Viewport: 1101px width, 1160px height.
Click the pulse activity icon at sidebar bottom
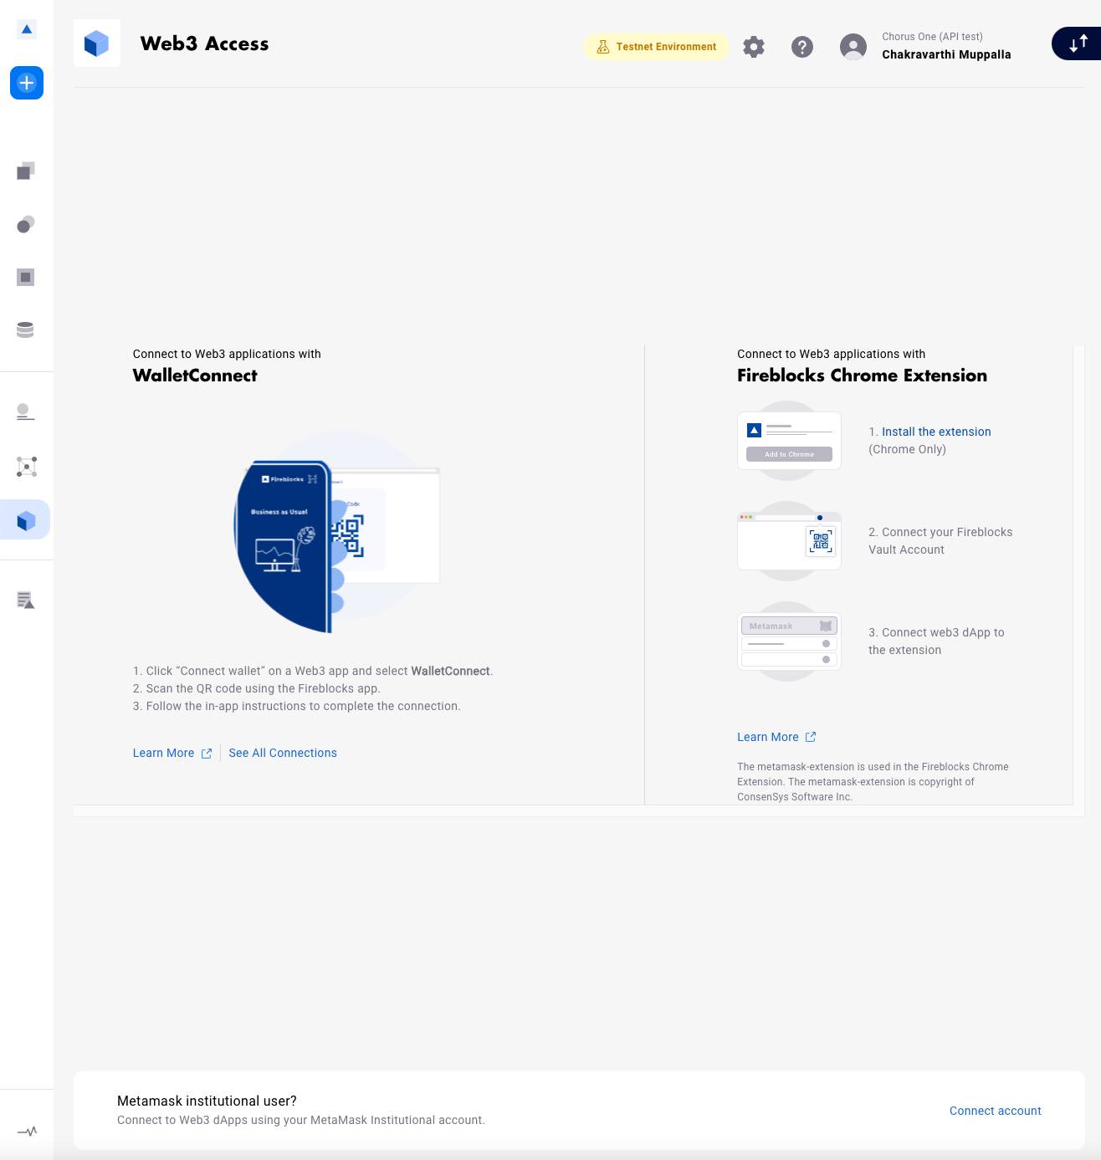[27, 1132]
